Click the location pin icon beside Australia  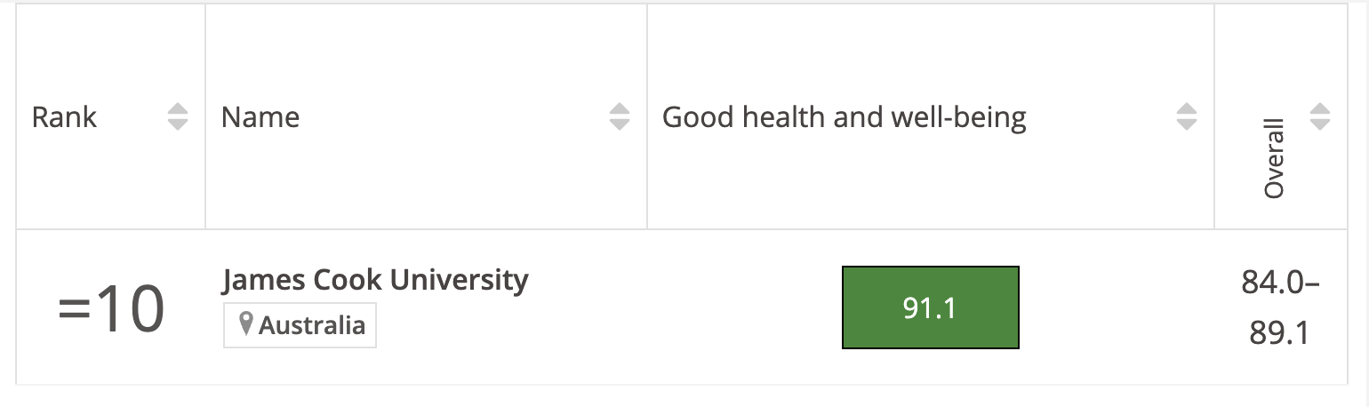[x=247, y=325]
